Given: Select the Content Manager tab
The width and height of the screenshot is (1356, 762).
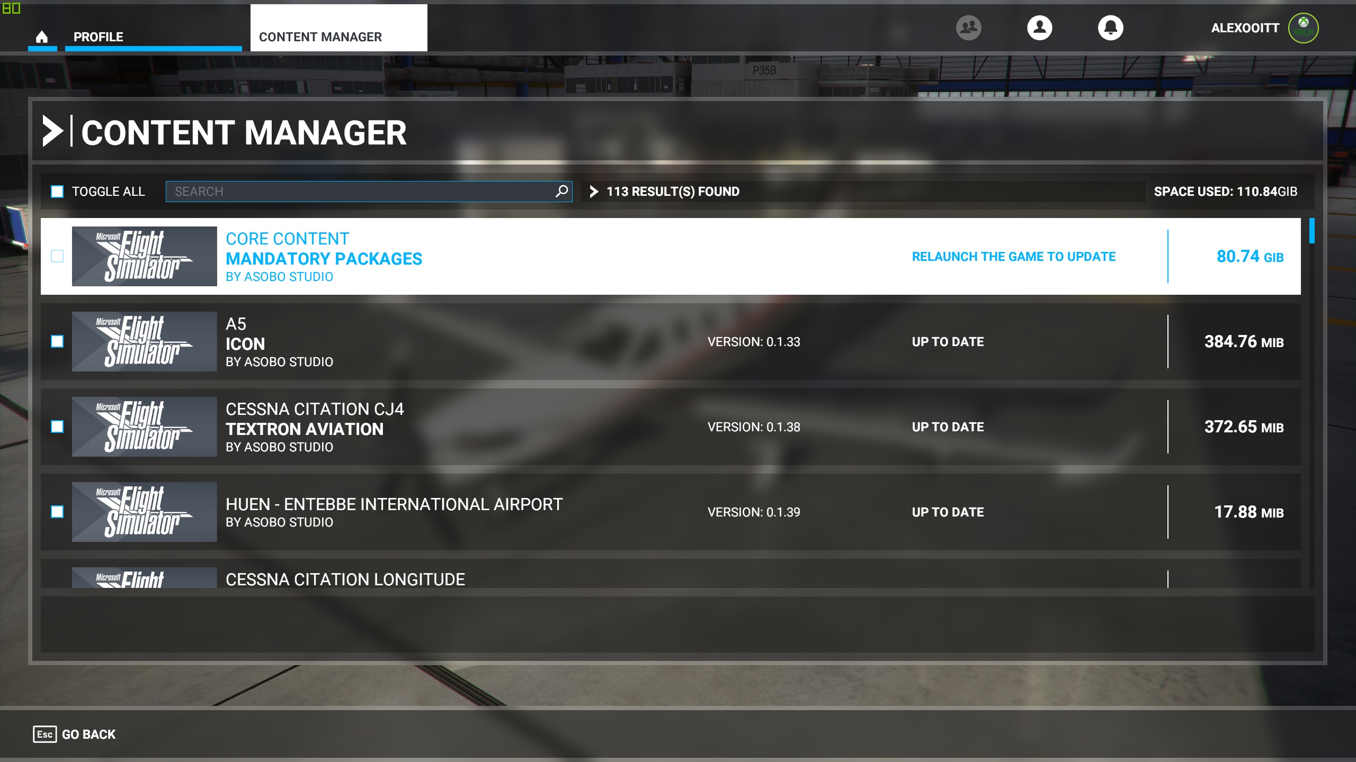Looking at the screenshot, I should point(338,28).
